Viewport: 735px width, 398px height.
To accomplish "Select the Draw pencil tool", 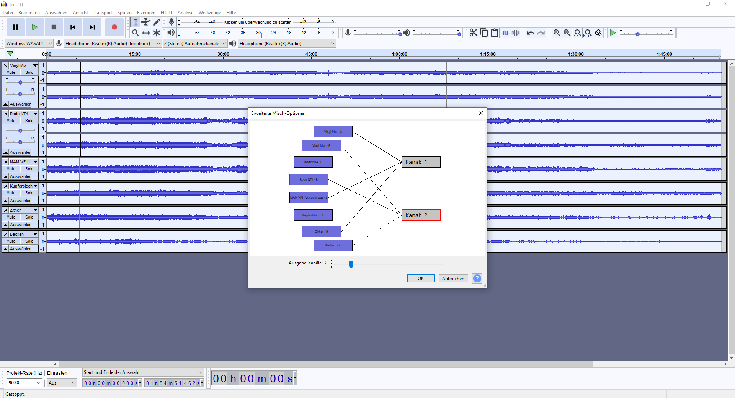I will 157,22.
